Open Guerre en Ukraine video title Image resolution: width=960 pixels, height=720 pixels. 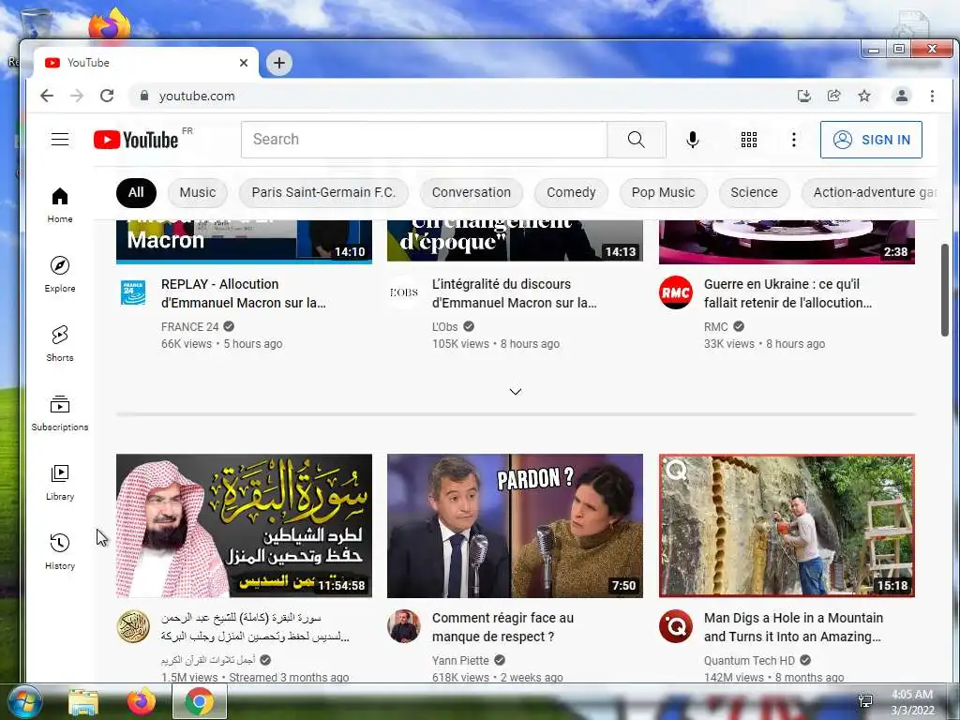coord(787,293)
